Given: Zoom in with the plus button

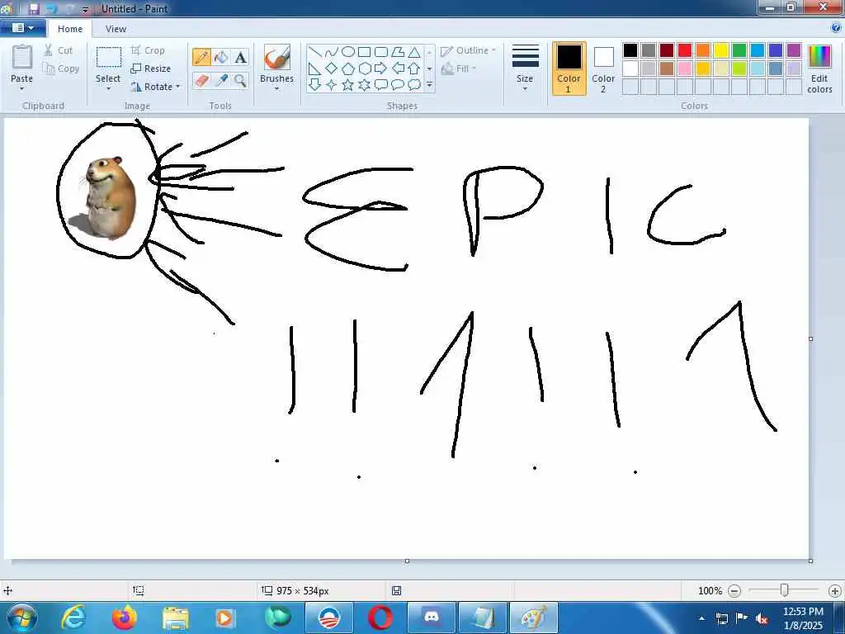Looking at the screenshot, I should pyautogui.click(x=835, y=591).
